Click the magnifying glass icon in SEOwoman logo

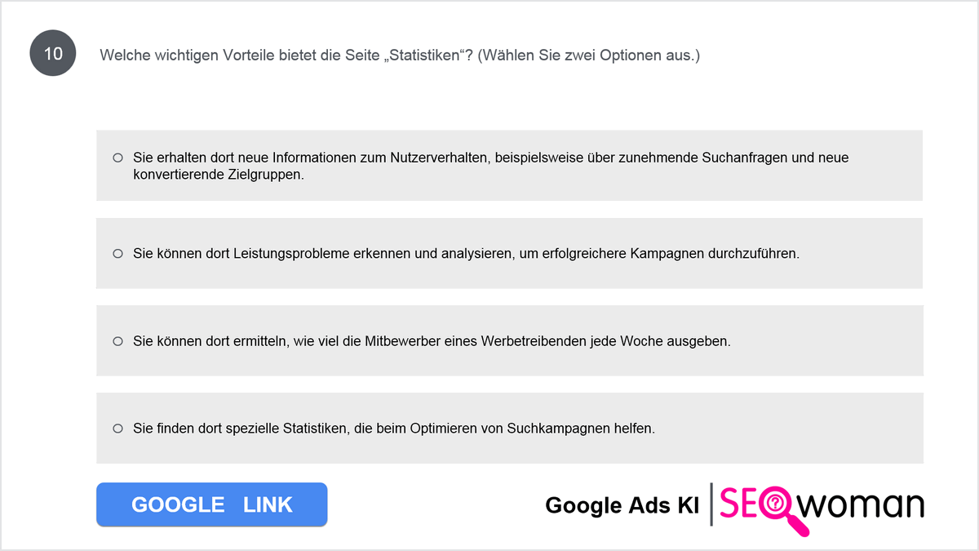(779, 506)
